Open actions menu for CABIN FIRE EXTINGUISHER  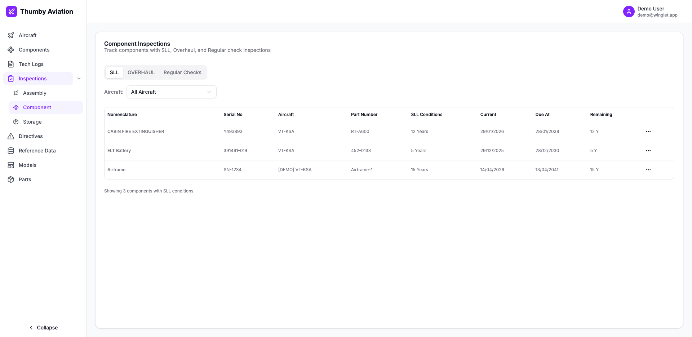coord(648,132)
